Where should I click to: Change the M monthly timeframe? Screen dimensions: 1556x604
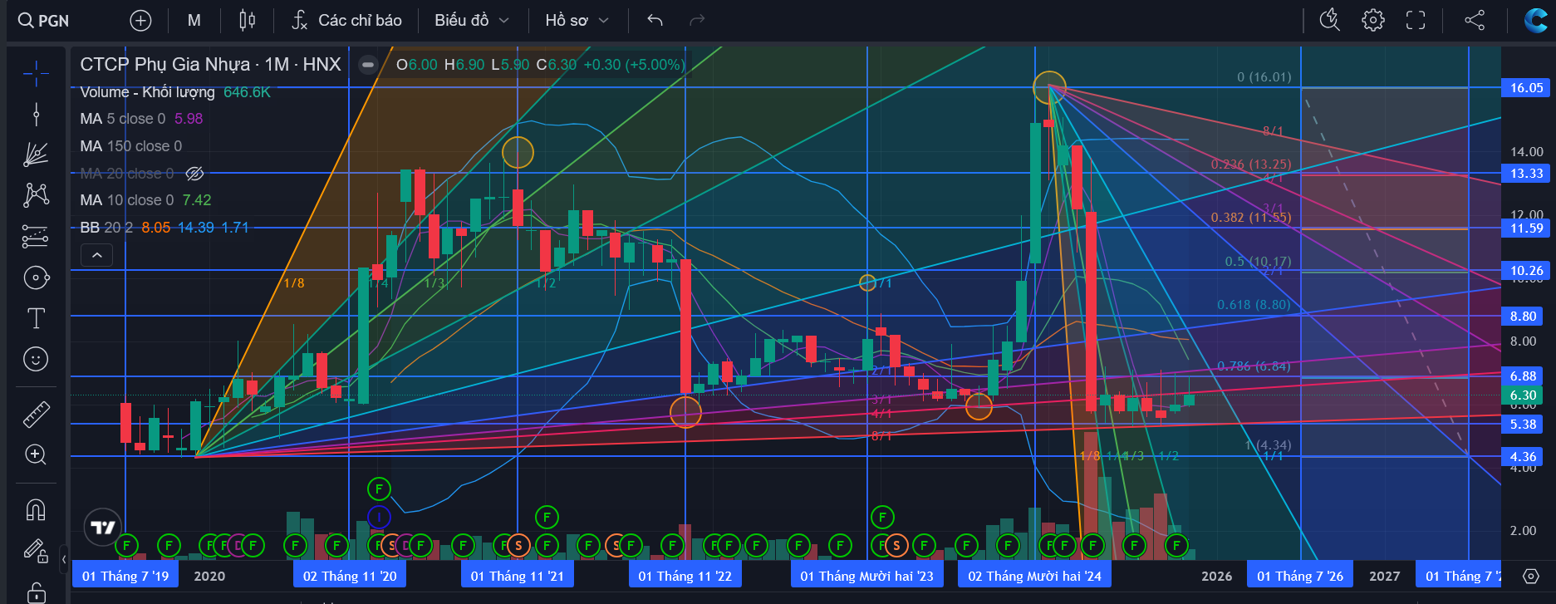point(194,21)
